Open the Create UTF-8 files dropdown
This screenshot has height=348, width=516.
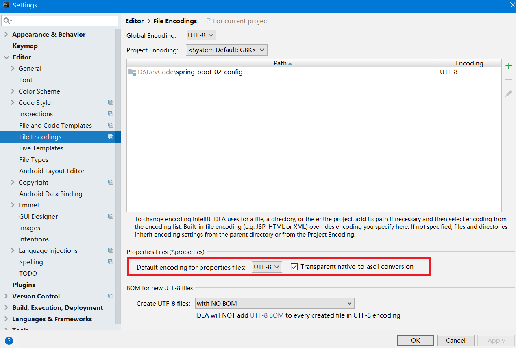point(275,303)
